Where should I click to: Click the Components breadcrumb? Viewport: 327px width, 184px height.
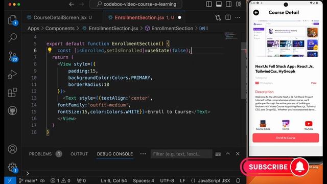click(x=60, y=29)
